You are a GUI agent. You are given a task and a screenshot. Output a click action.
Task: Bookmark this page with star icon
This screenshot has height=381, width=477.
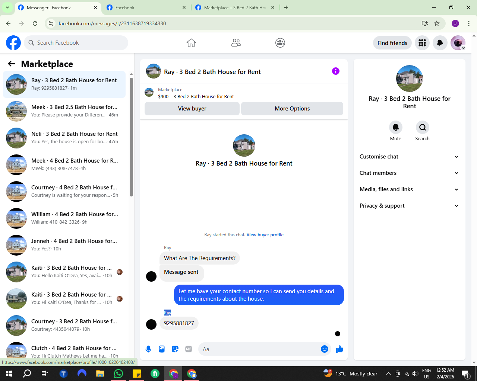(437, 23)
